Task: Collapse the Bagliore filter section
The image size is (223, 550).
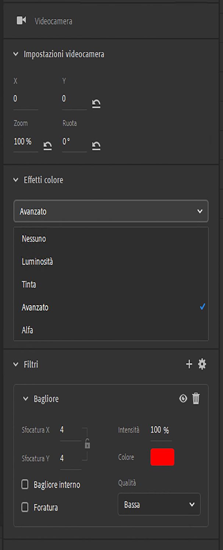Action: click(x=25, y=399)
